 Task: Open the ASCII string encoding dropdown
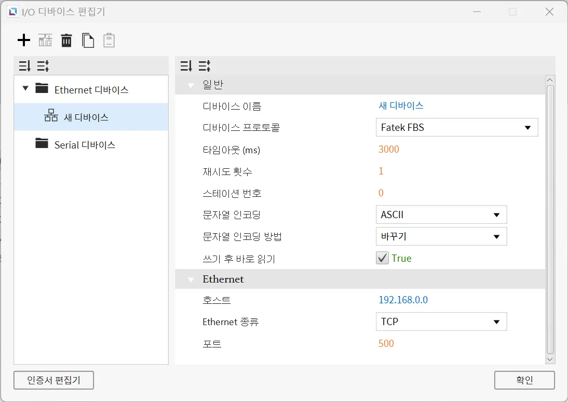[x=441, y=215]
